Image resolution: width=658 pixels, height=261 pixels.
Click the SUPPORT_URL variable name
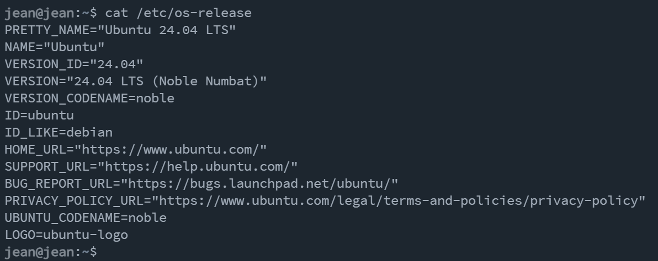coord(47,167)
